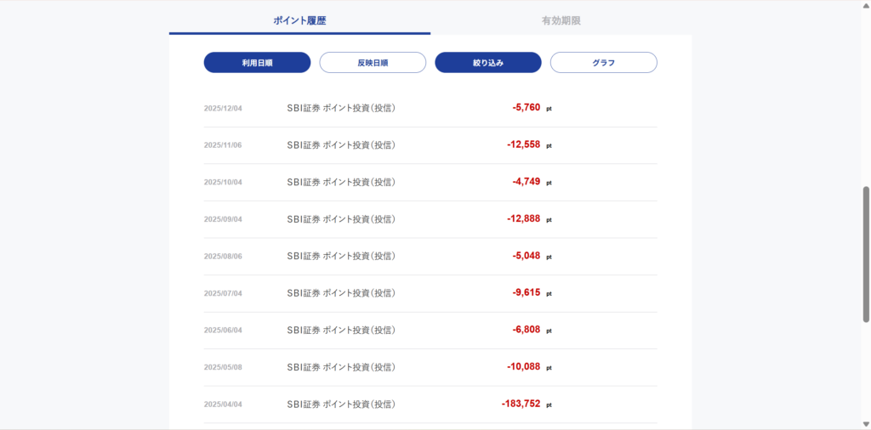
Task: Select the 2025/04/04 date entry
Action: click(x=223, y=405)
